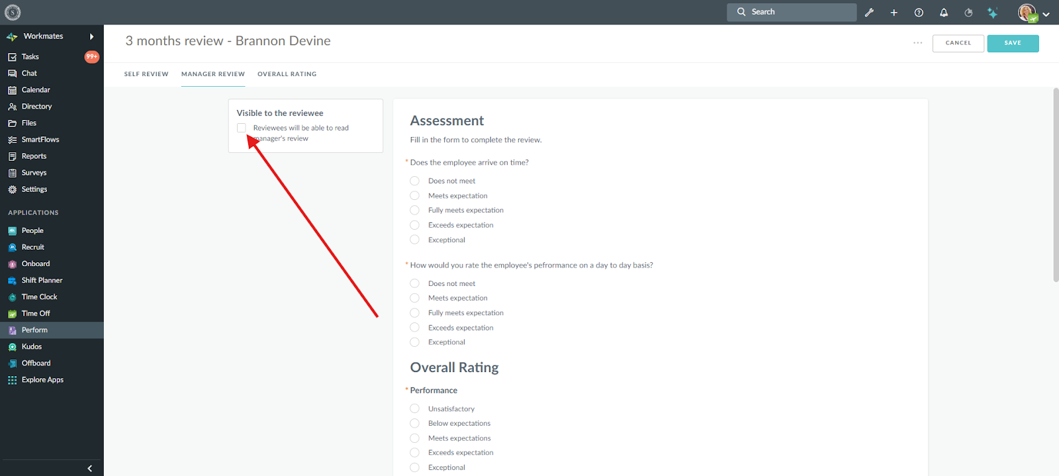The height and width of the screenshot is (476, 1059).
Task: Open the Perform app in sidebar
Action: (34, 330)
